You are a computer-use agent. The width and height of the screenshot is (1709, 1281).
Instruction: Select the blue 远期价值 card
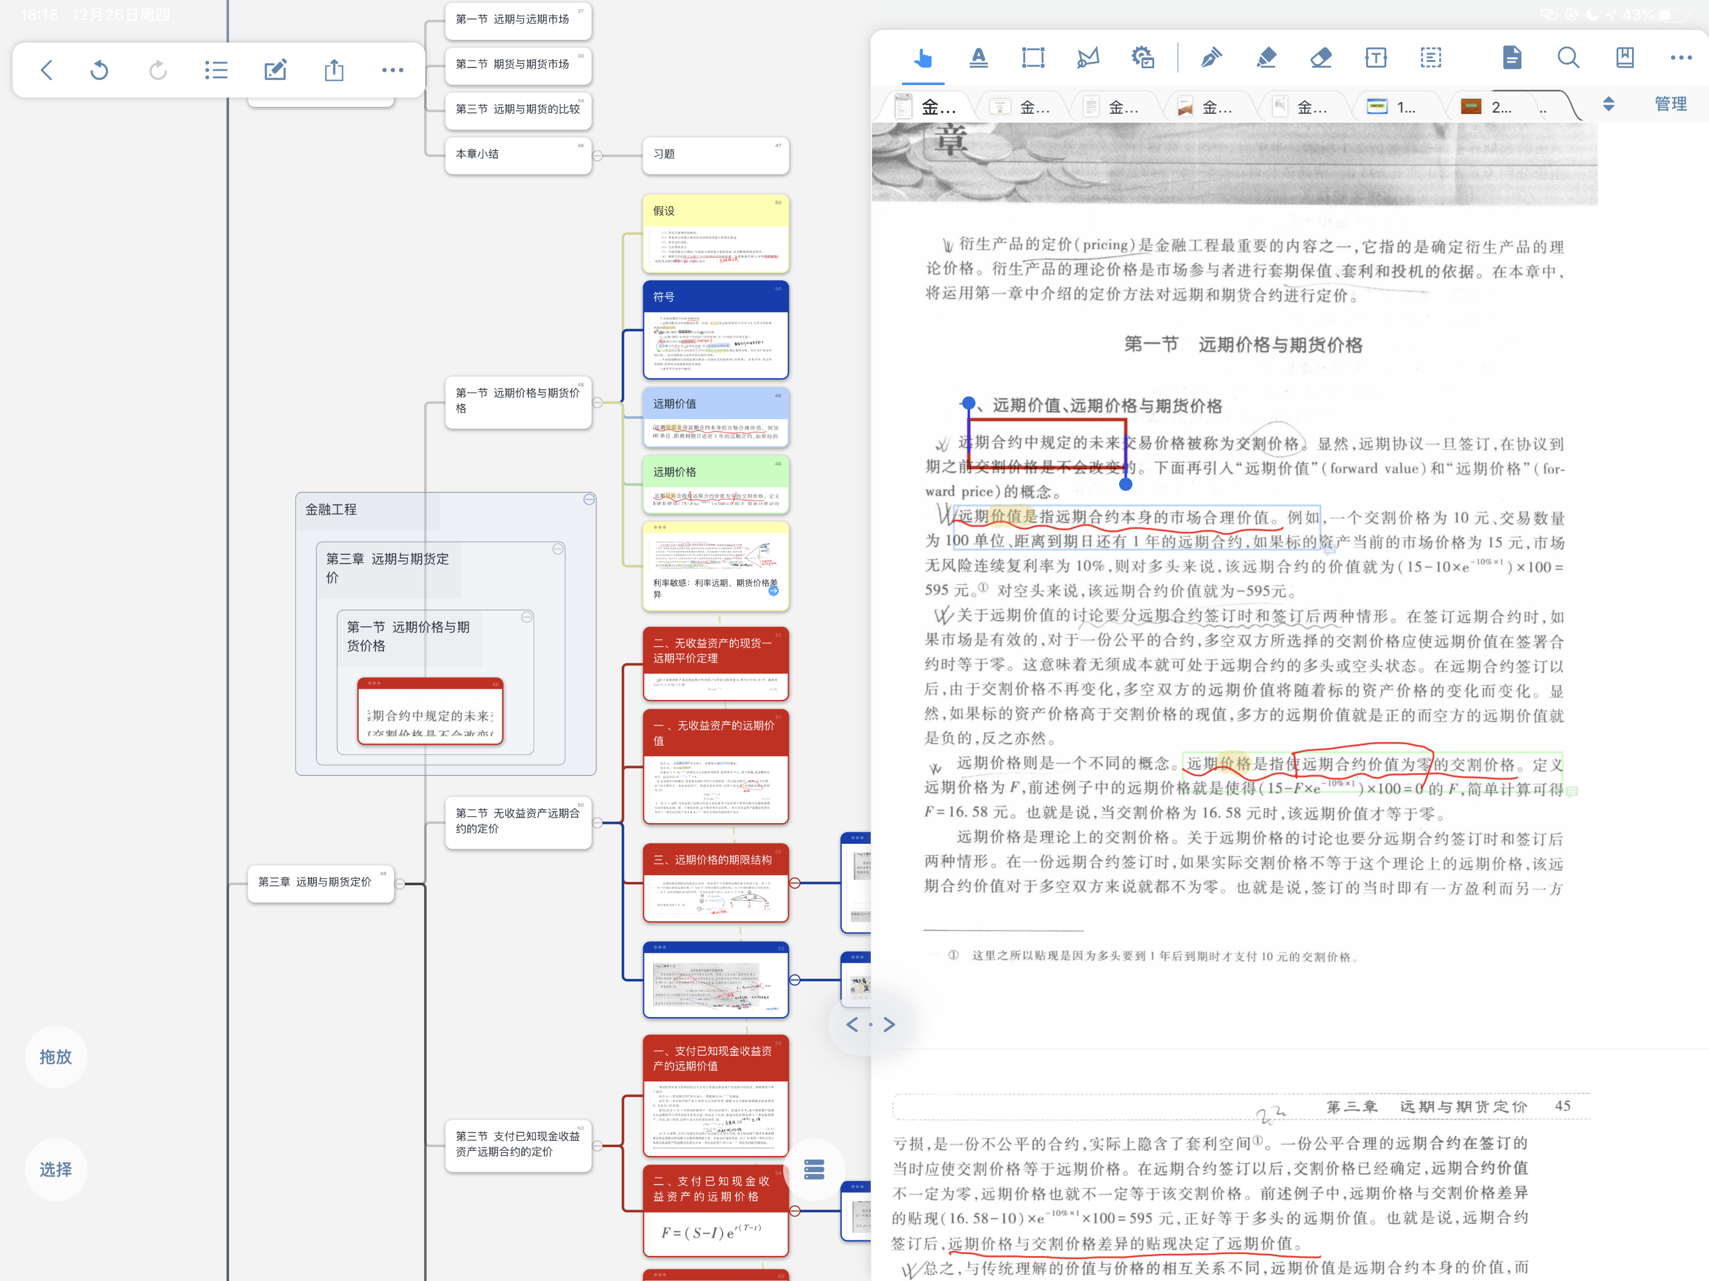pos(716,417)
